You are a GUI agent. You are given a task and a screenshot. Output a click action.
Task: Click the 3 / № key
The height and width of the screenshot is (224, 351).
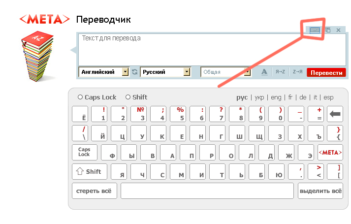tap(138, 114)
